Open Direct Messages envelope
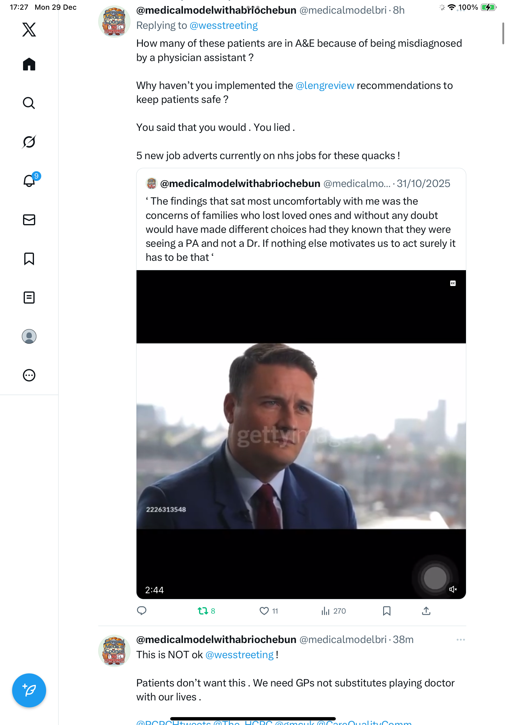The width and height of the screenshot is (506, 725). tap(29, 220)
